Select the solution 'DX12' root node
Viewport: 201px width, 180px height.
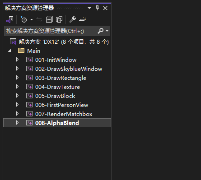coord(57,42)
